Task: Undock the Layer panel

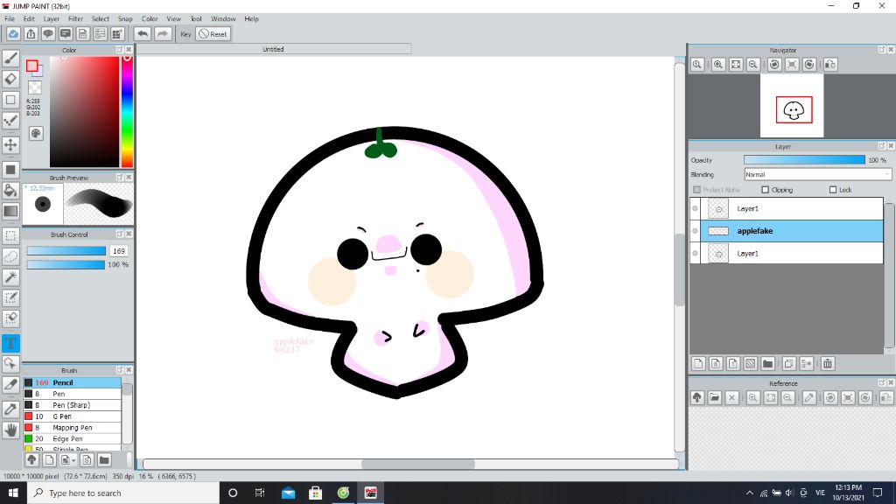Action: click(882, 146)
